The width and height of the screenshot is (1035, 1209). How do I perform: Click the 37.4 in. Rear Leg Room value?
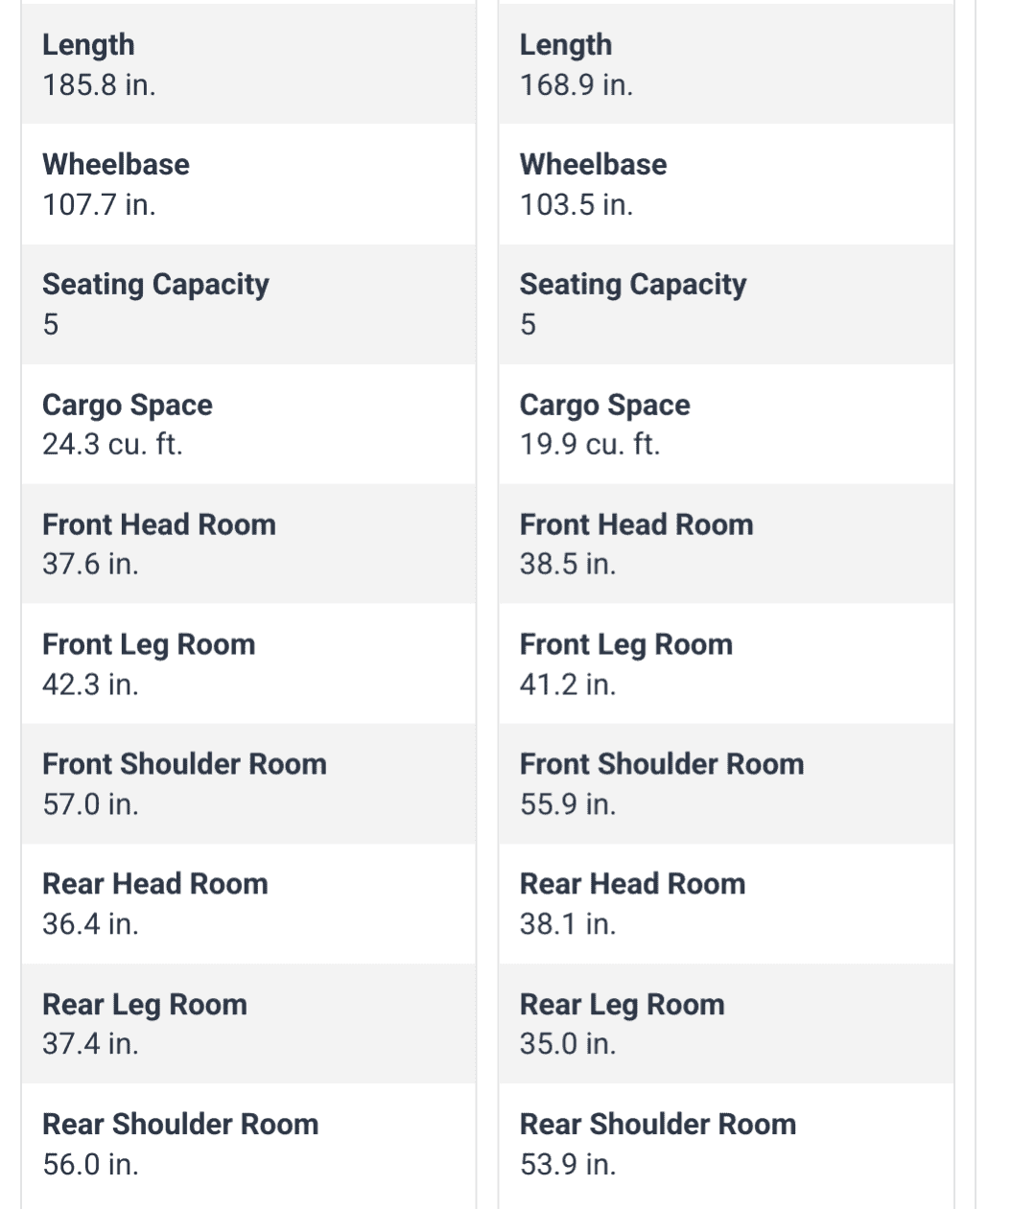coord(90,1043)
